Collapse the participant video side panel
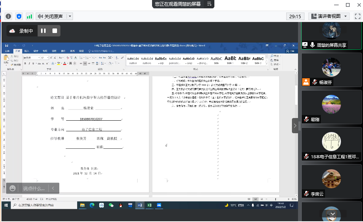The width and height of the screenshot is (363, 222). [x=295, y=126]
